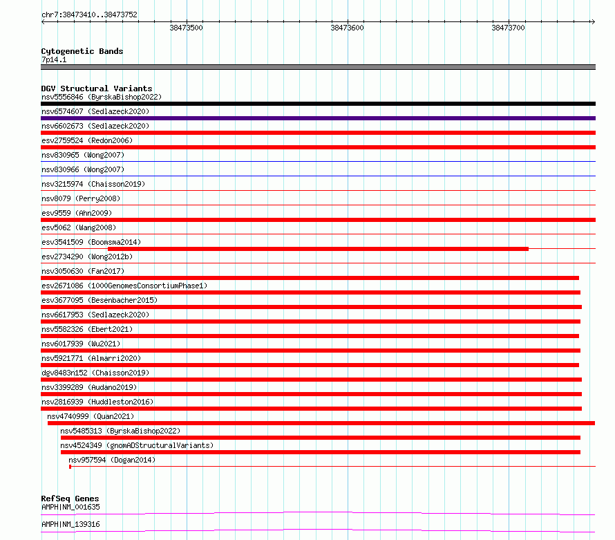Click the magenta line for AMPH|NM_139316
615x540 pixels.
pos(318,530)
